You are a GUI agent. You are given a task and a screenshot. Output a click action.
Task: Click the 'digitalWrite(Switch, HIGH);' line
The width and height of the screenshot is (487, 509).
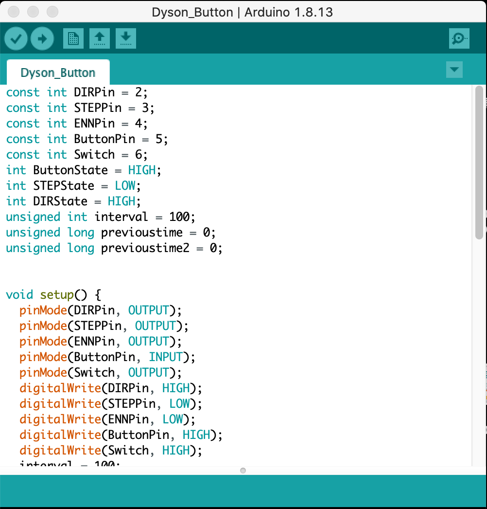[x=110, y=451]
